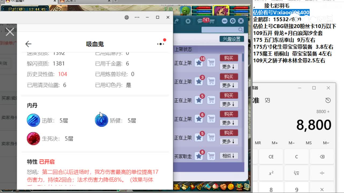
Task: Minimize the game panel with the round minus icon
Action: 225,21
